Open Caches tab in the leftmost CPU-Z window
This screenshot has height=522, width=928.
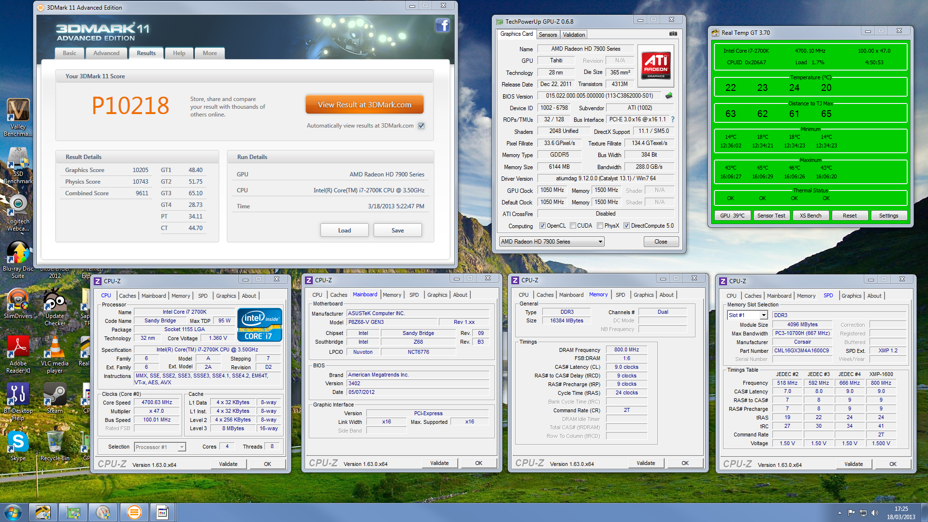(128, 296)
